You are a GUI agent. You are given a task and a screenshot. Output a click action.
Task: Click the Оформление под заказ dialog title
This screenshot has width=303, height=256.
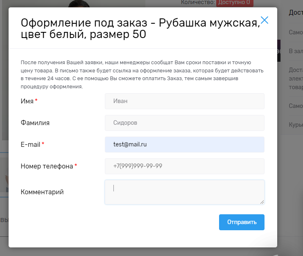139,29
